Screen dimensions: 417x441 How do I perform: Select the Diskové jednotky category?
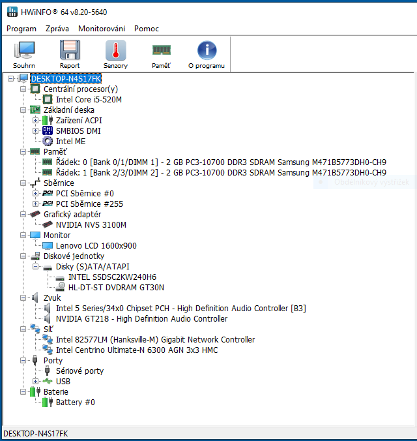(x=74, y=256)
